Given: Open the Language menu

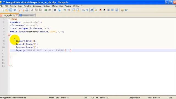Looking at the screenshot, I should (37, 6).
